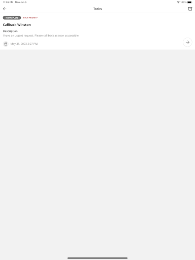Tap the calendar icon beside the due date
The width and height of the screenshot is (195, 260).
click(x=6, y=44)
